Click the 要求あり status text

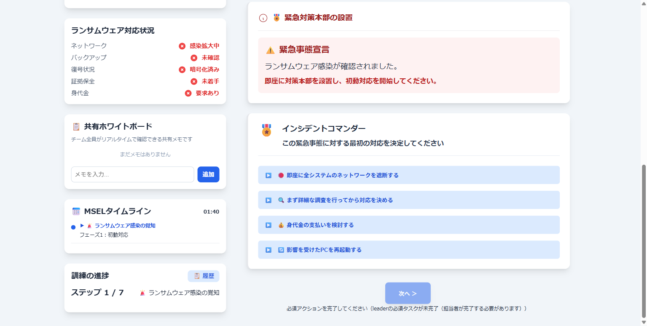[x=207, y=93]
